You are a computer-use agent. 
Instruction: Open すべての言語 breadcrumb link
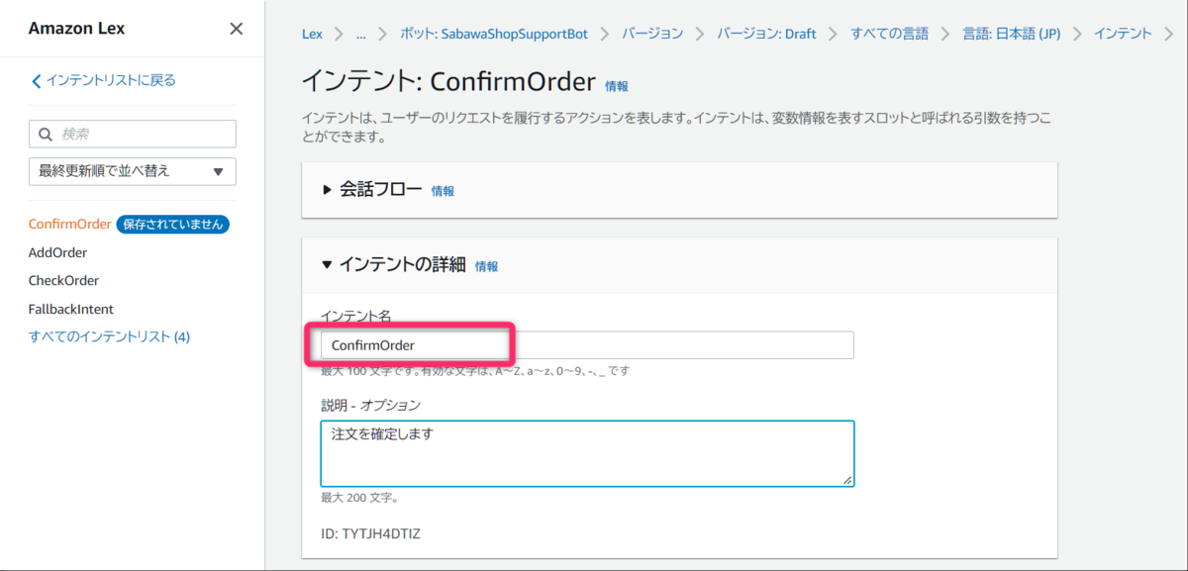890,34
